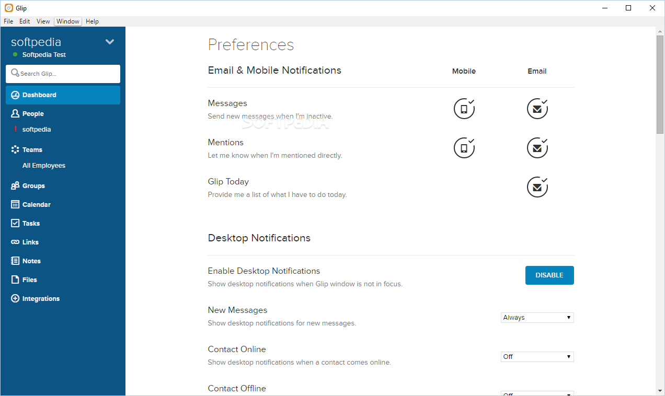Click the Files label in sidebar
This screenshot has width=665, height=396.
(30, 280)
